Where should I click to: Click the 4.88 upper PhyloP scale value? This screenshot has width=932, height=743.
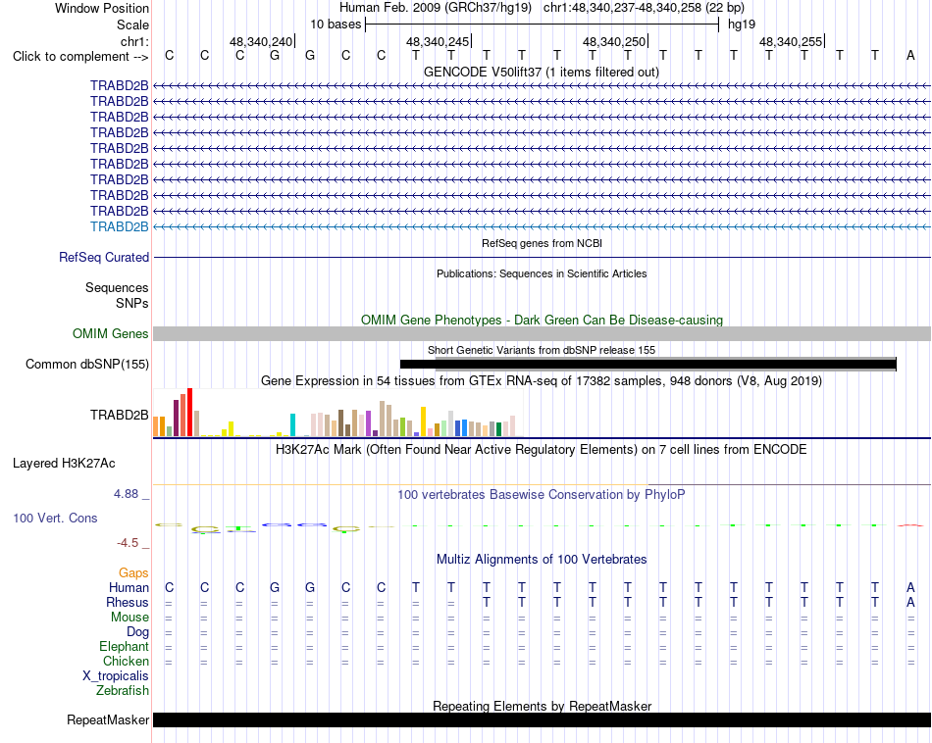[126, 494]
